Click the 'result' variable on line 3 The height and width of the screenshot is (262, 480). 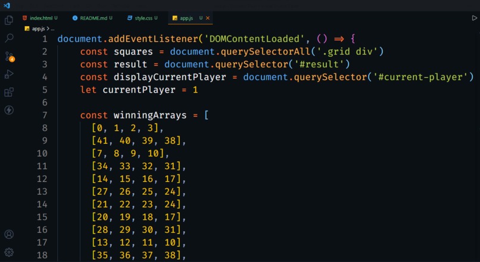(x=130, y=64)
